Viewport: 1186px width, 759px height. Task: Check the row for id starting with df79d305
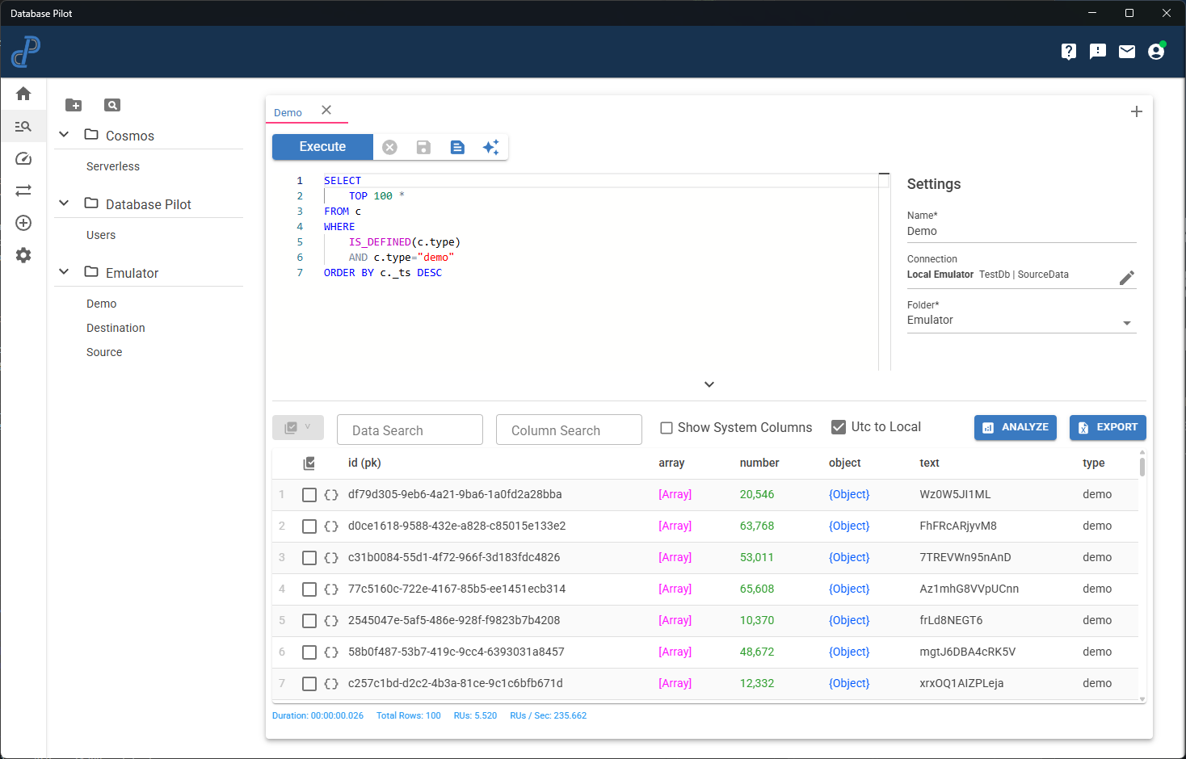pos(309,494)
